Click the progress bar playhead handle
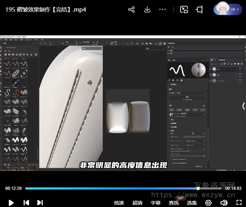This screenshot has width=246, height=207. [198, 188]
